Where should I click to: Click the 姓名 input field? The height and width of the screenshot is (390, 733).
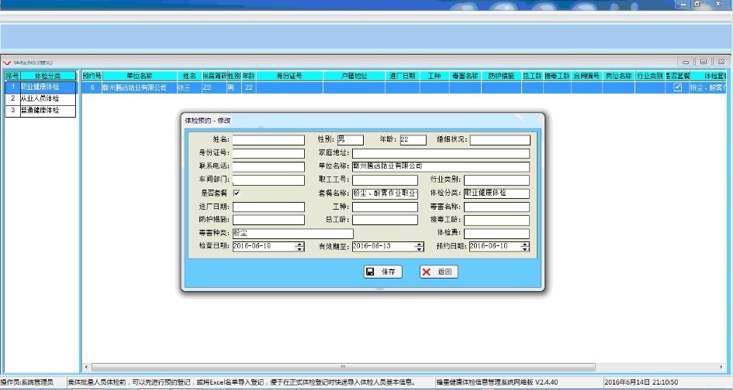(268, 140)
